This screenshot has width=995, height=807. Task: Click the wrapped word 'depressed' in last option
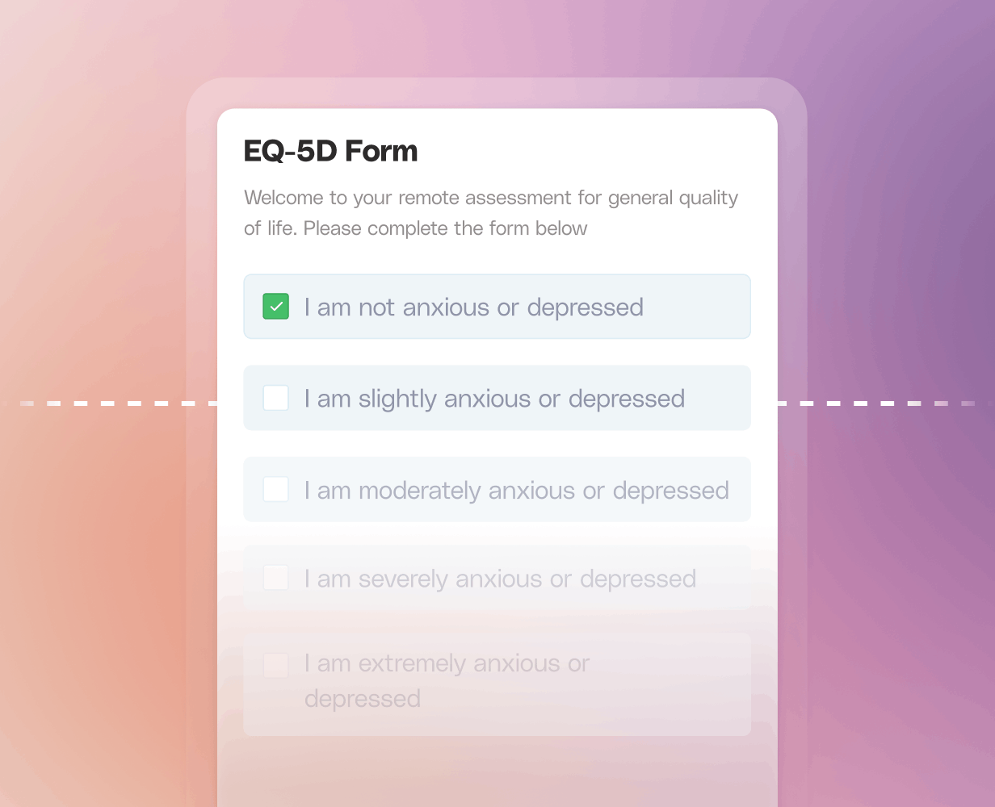pos(363,699)
